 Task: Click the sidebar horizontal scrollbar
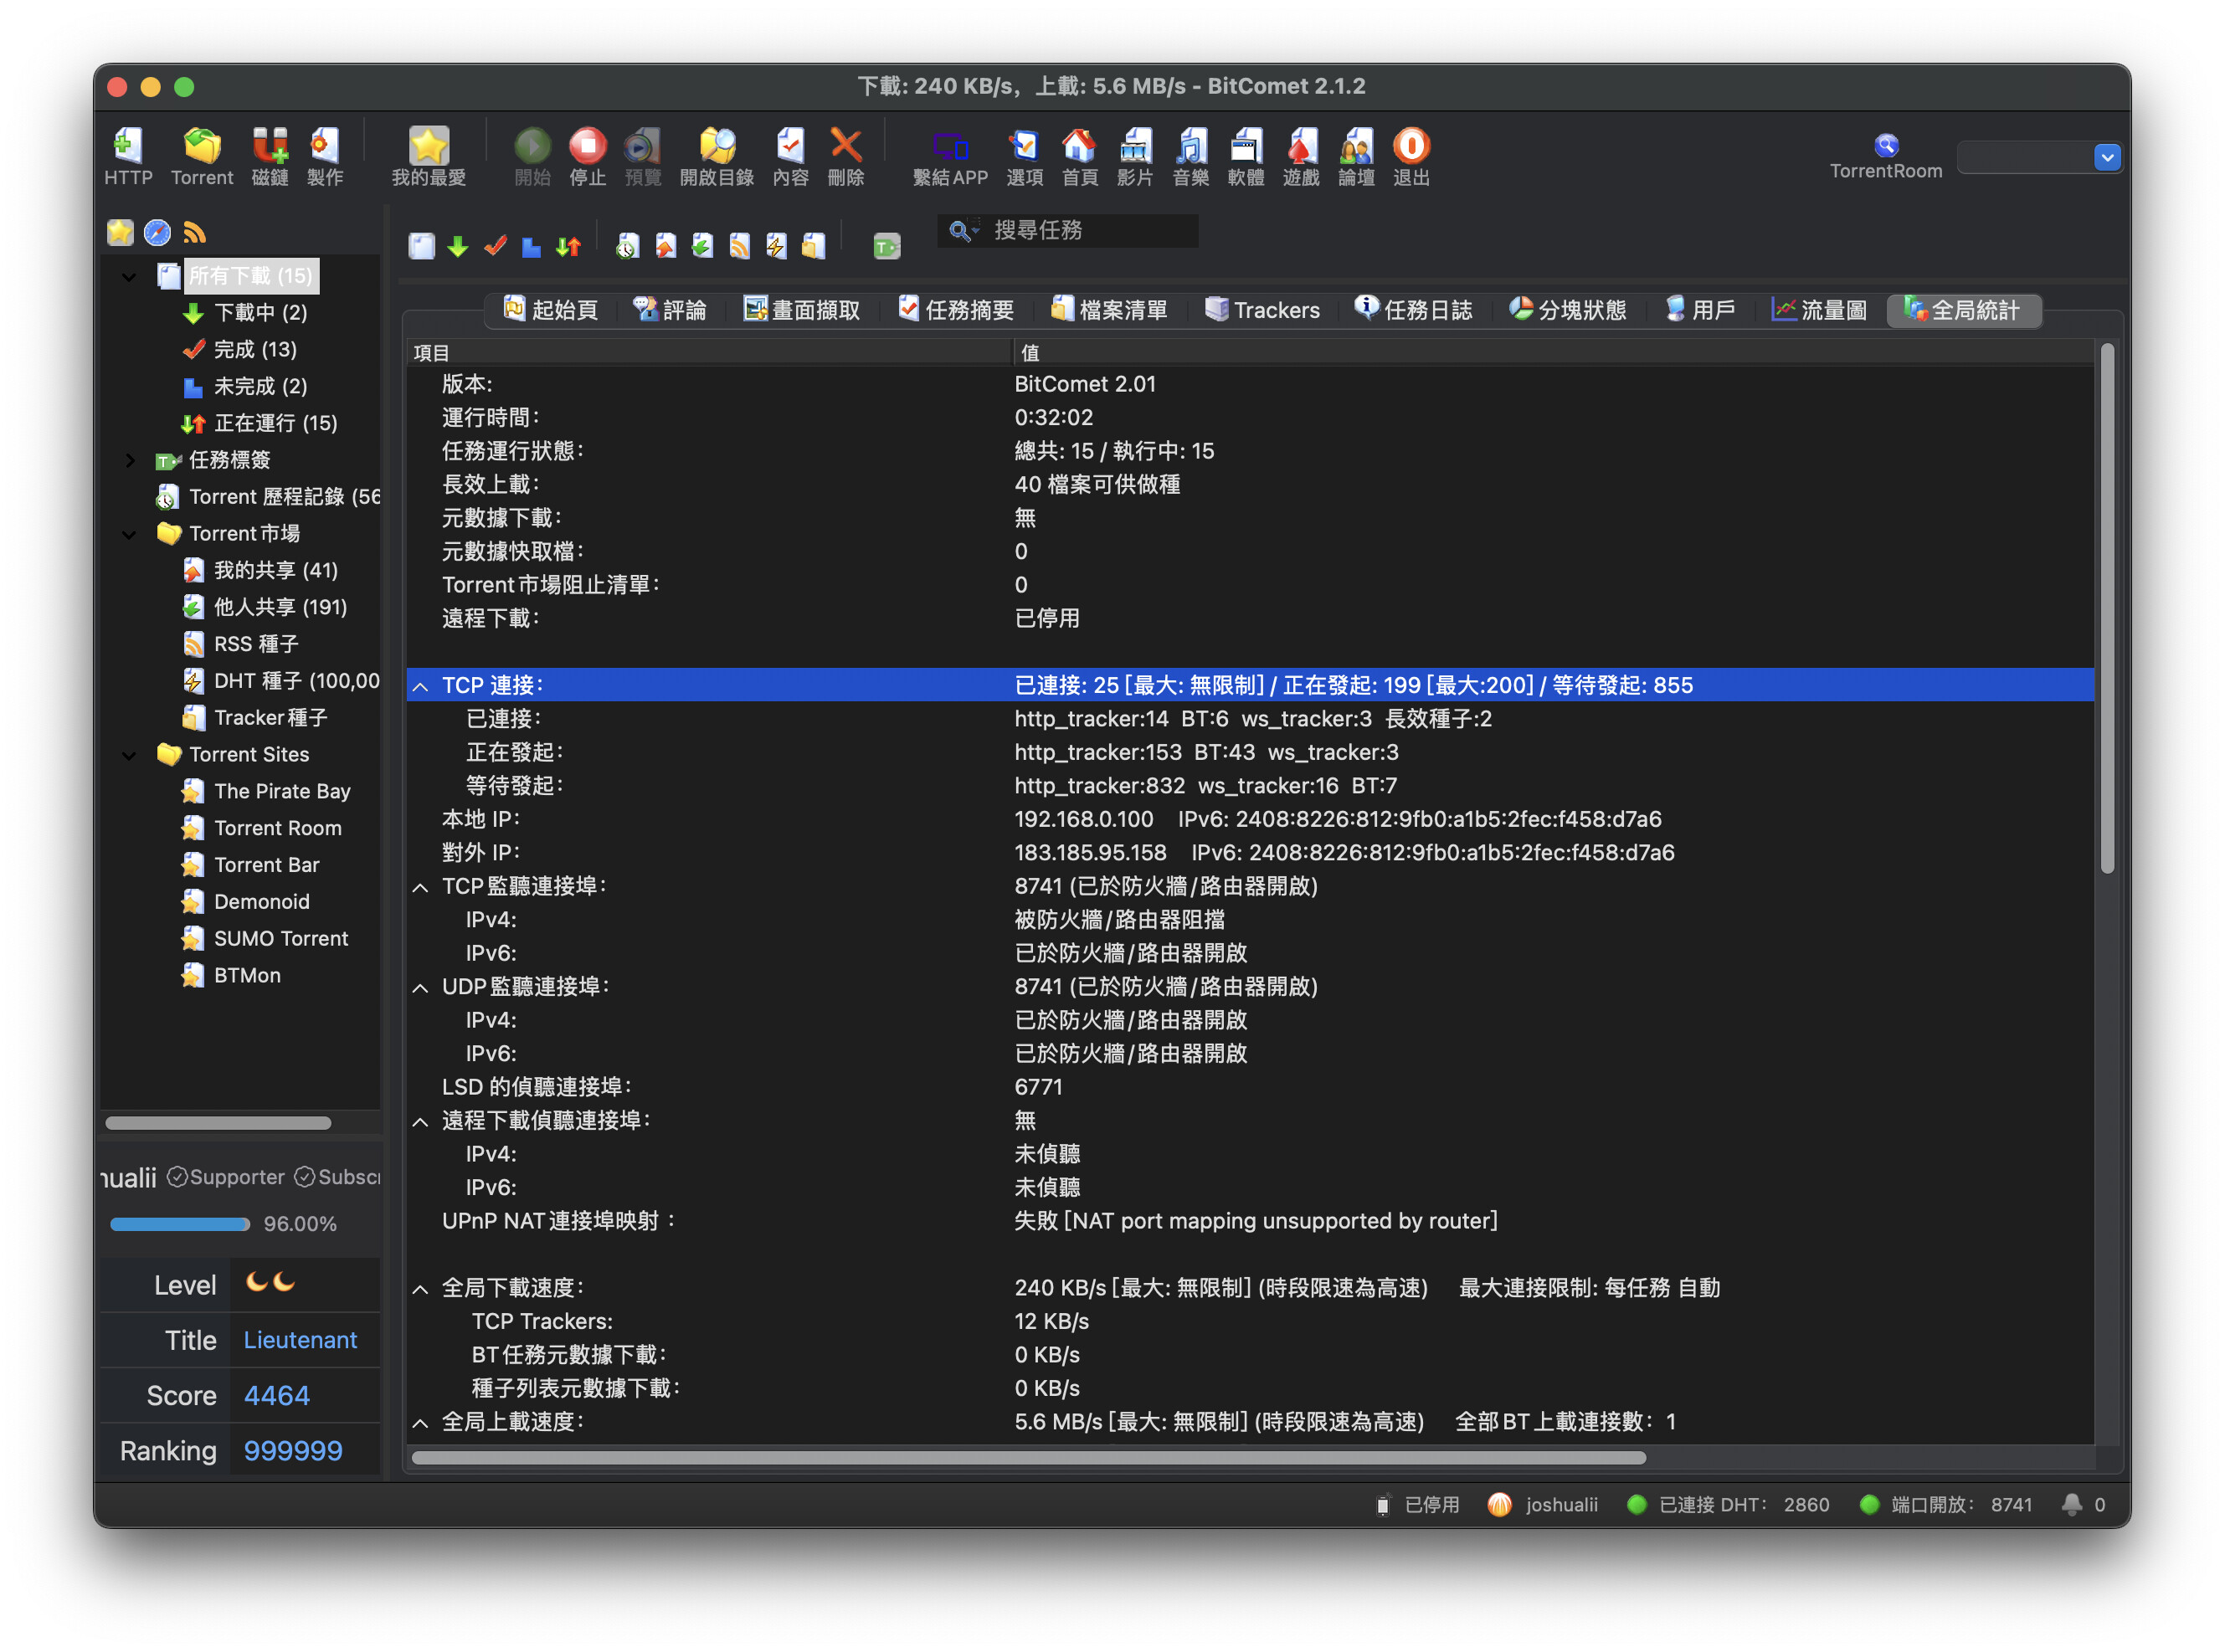(218, 1122)
